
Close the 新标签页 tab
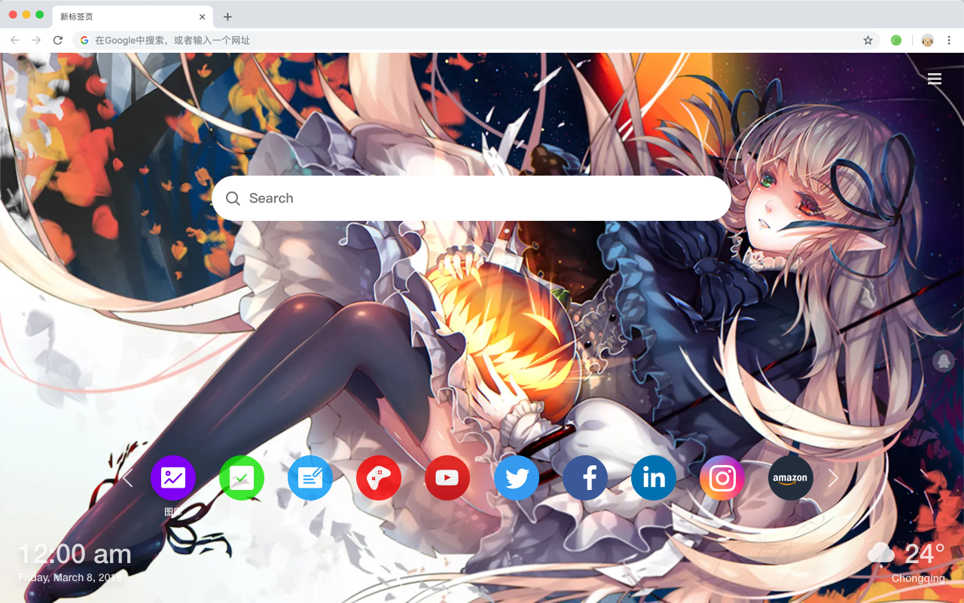[x=202, y=17]
